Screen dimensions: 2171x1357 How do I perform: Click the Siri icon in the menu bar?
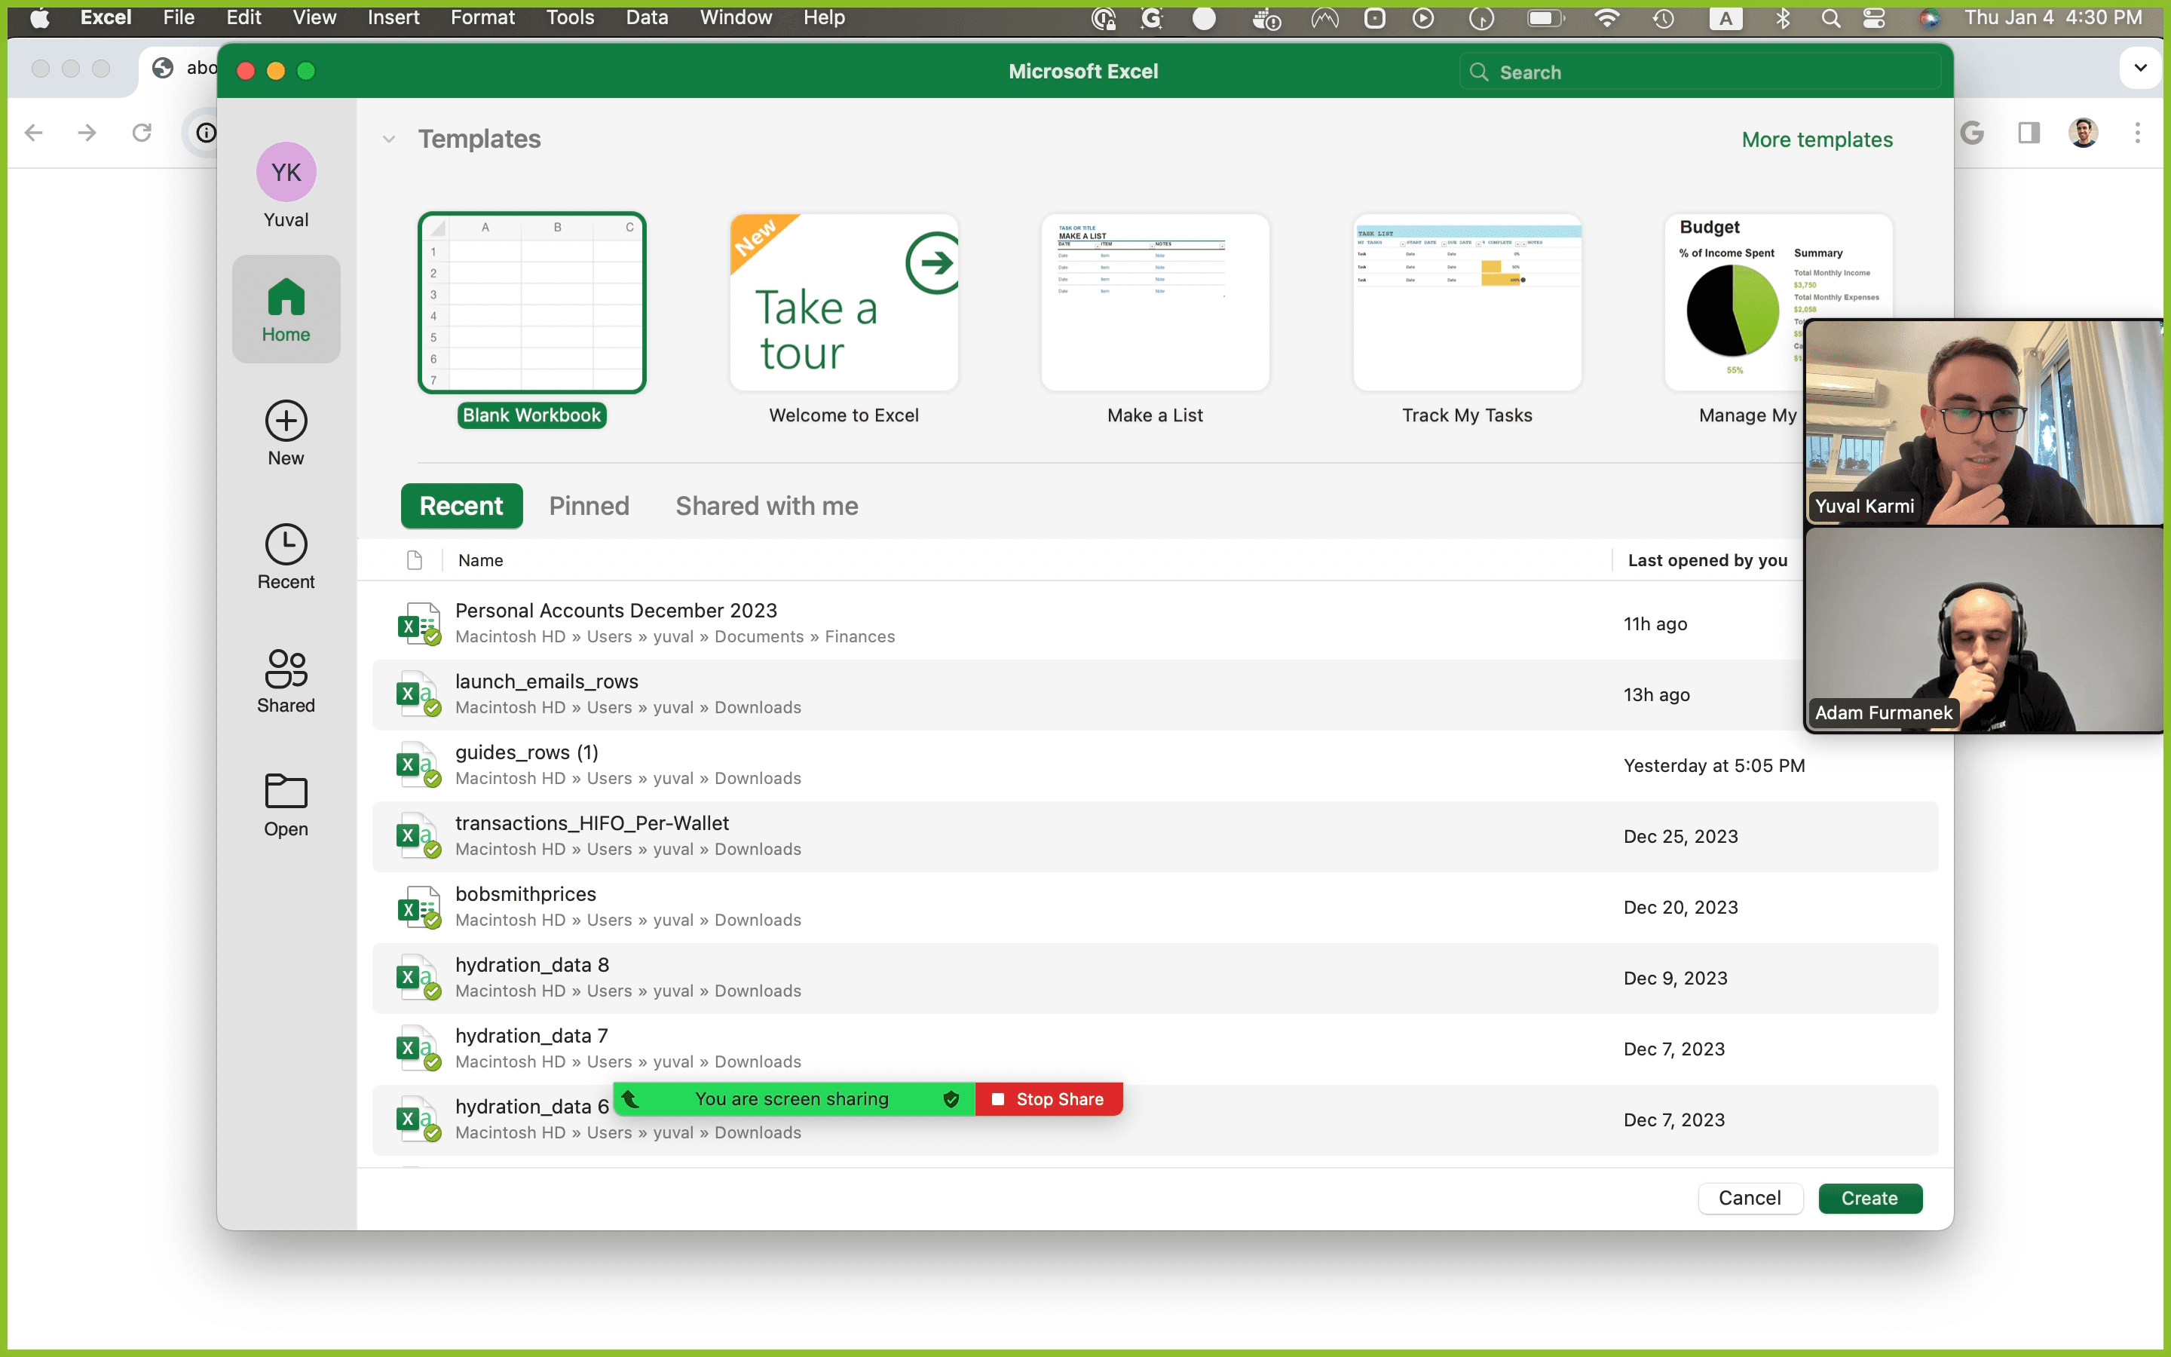pyautogui.click(x=1930, y=18)
